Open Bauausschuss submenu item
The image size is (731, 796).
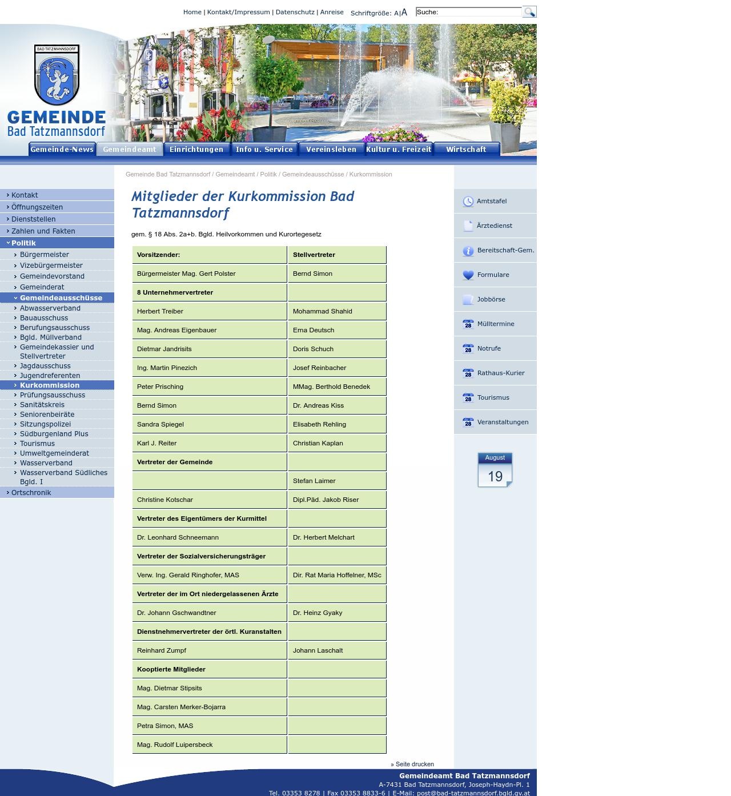[x=57, y=318]
